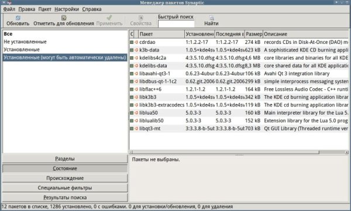Click the Происхождение filter button
Viewport: 351px width, 211px height.
coord(65,178)
